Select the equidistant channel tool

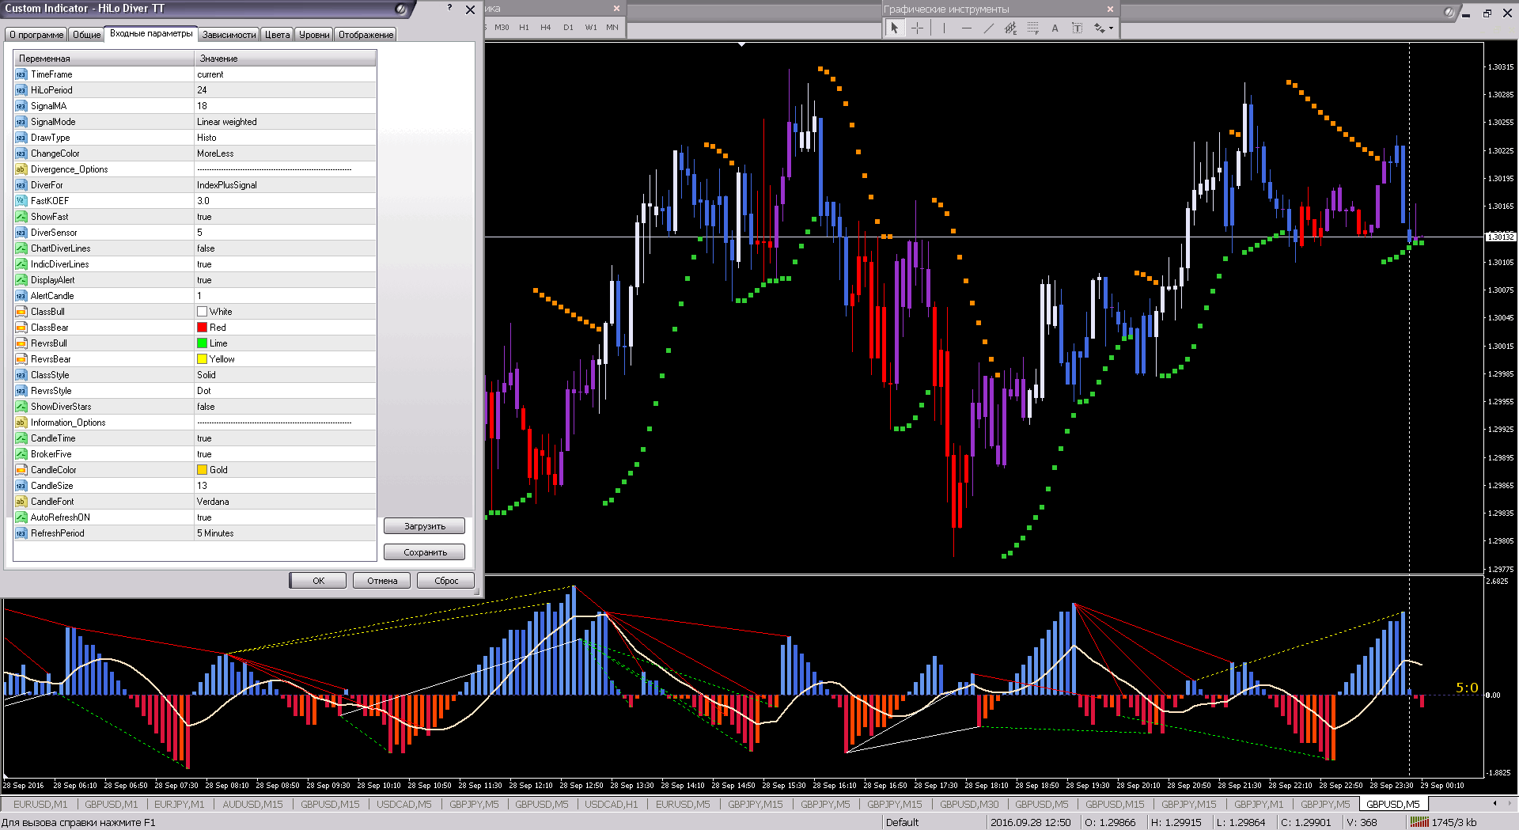pyautogui.click(x=1010, y=28)
